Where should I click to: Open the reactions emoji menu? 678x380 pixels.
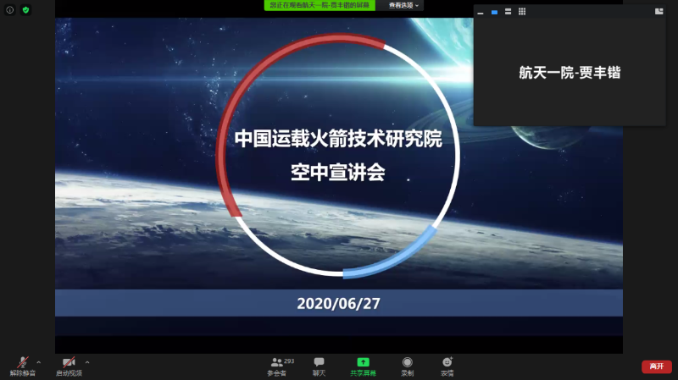[447, 366]
